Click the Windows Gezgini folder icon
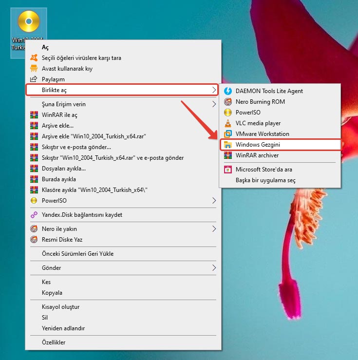This screenshot has height=360, width=358. tap(227, 145)
